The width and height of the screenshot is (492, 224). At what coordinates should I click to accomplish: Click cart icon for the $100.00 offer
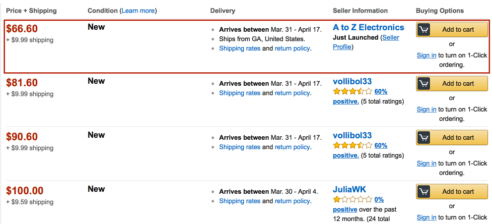pyautogui.click(x=423, y=191)
